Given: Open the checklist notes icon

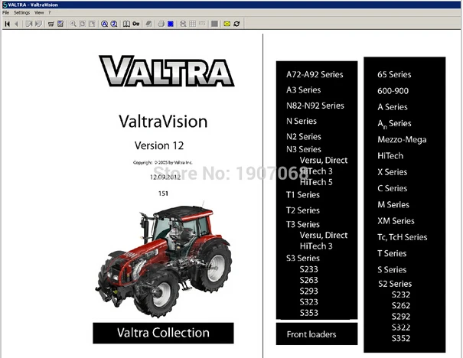Looking at the screenshot, I should (60, 24).
